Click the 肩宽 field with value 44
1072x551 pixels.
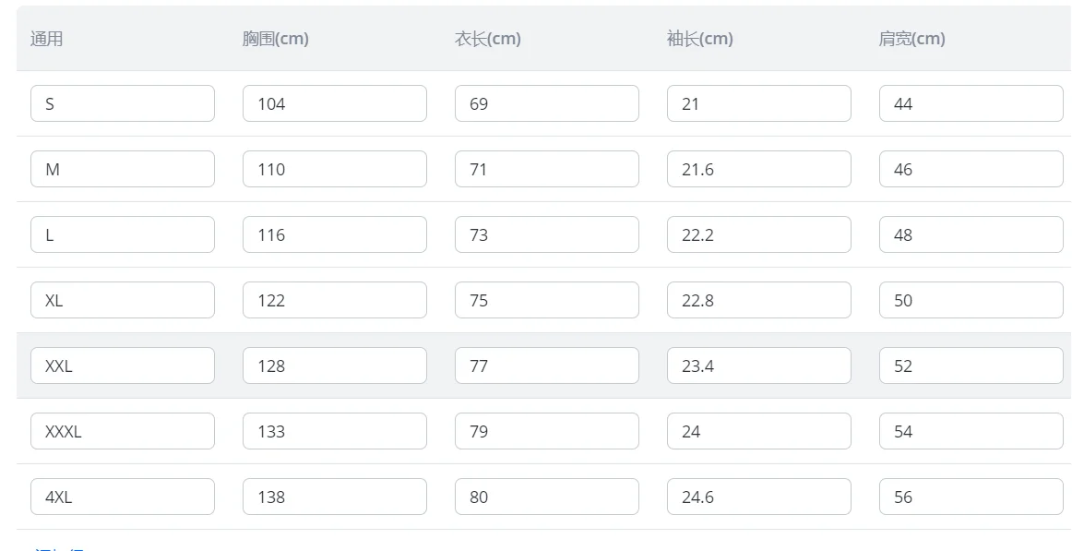tap(971, 103)
